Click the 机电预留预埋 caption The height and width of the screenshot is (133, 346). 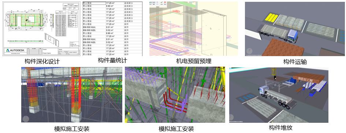(194, 61)
